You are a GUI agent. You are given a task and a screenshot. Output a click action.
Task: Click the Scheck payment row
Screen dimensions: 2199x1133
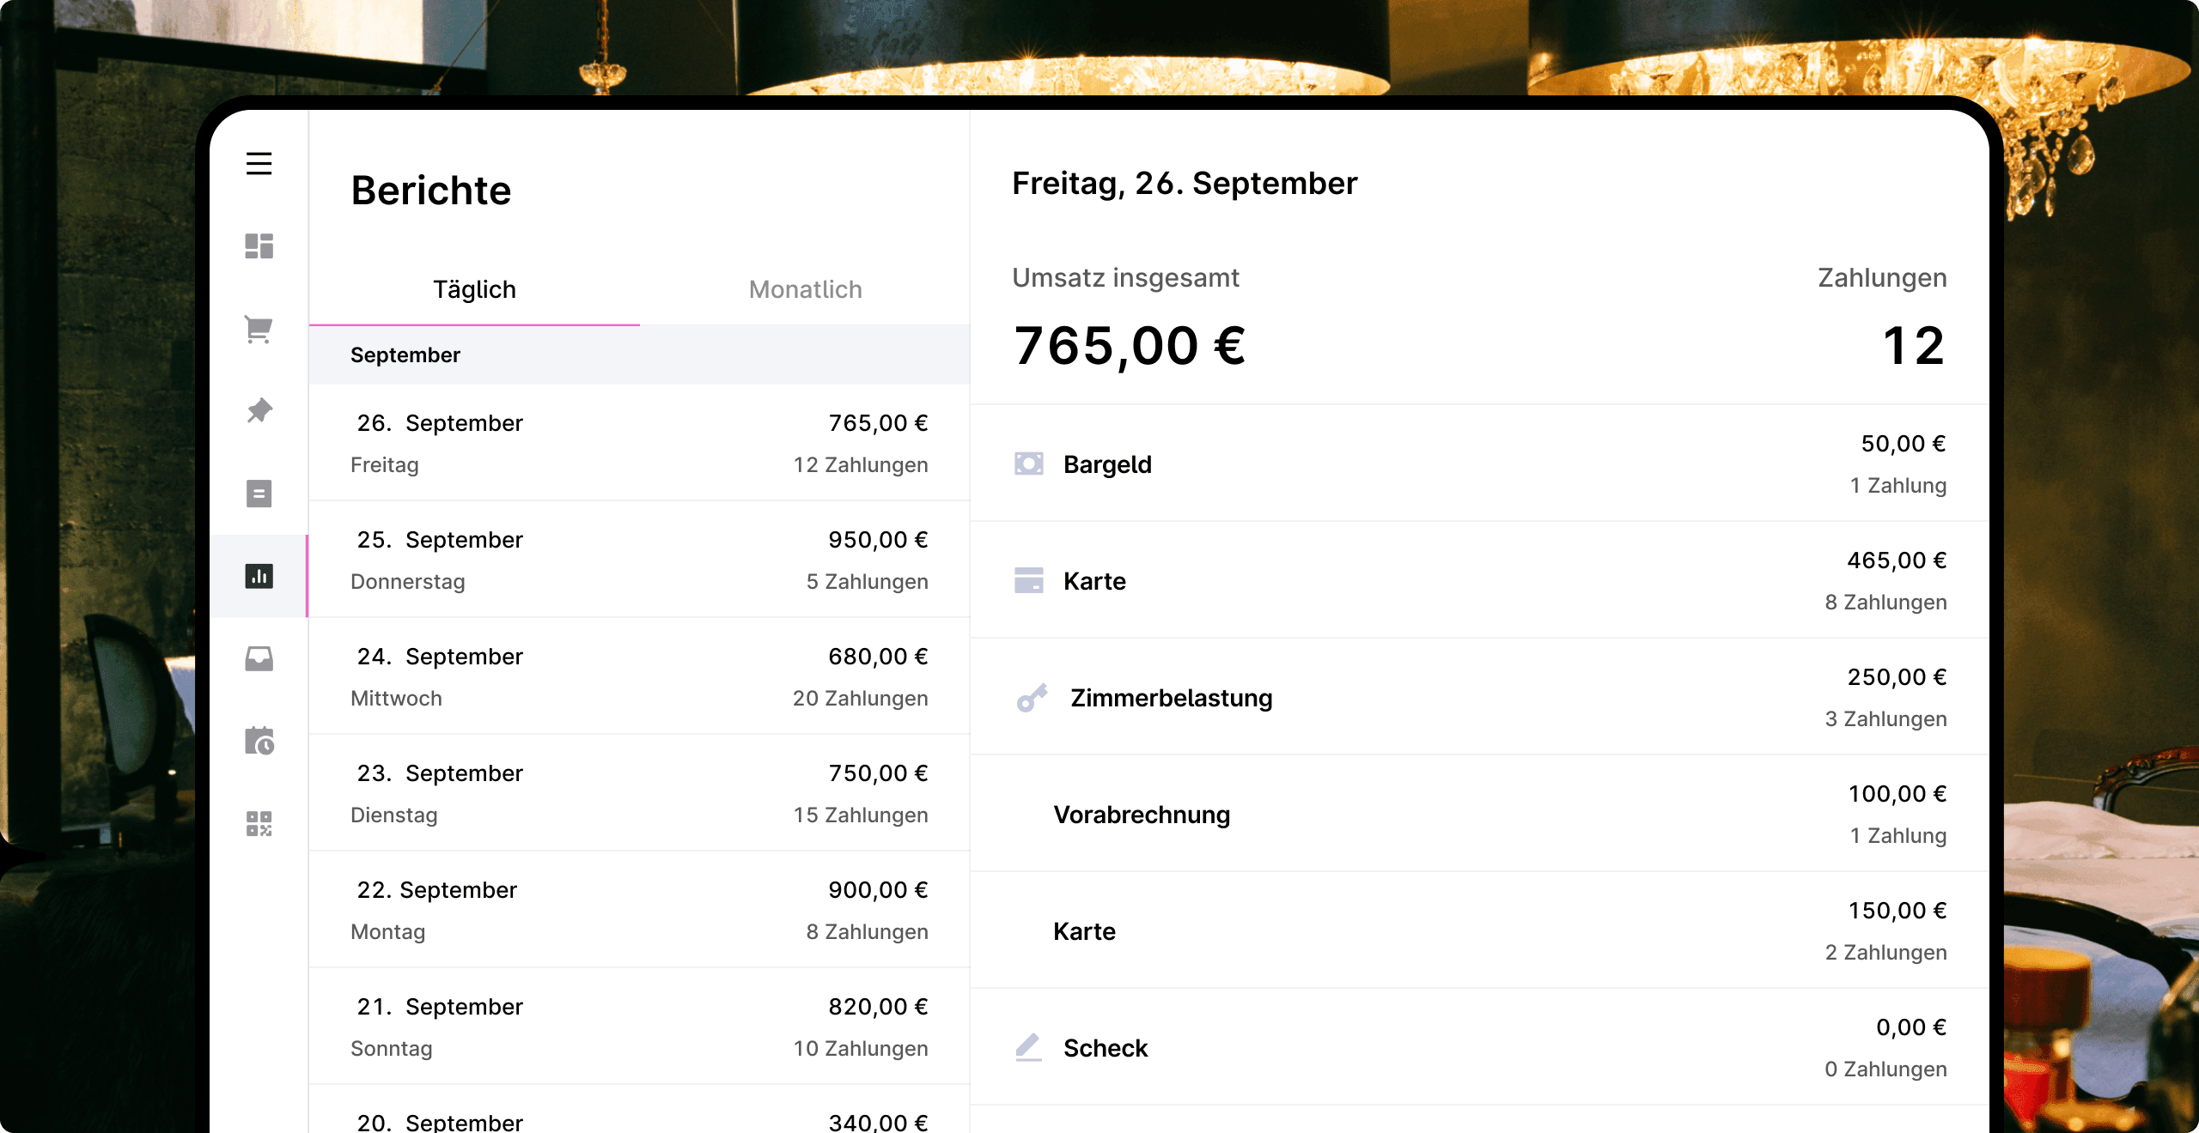1479,1047
